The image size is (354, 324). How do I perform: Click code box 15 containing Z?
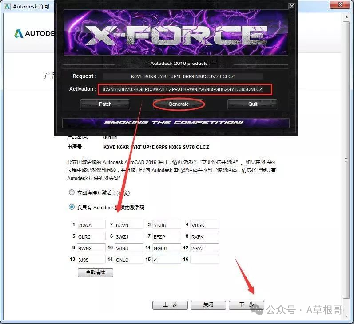pos(167,259)
